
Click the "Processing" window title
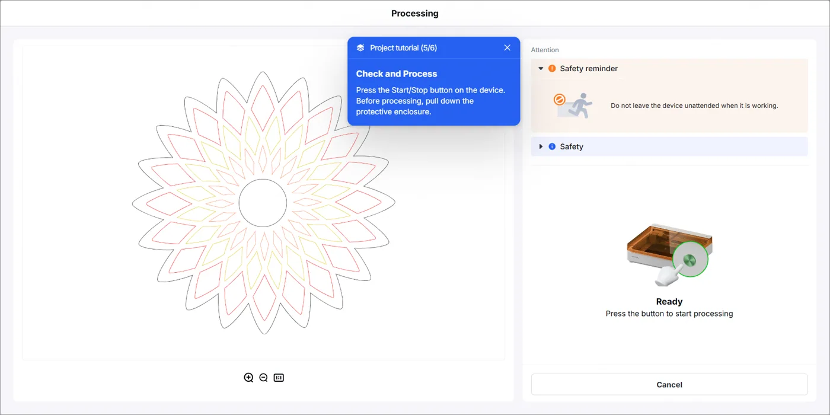click(415, 13)
